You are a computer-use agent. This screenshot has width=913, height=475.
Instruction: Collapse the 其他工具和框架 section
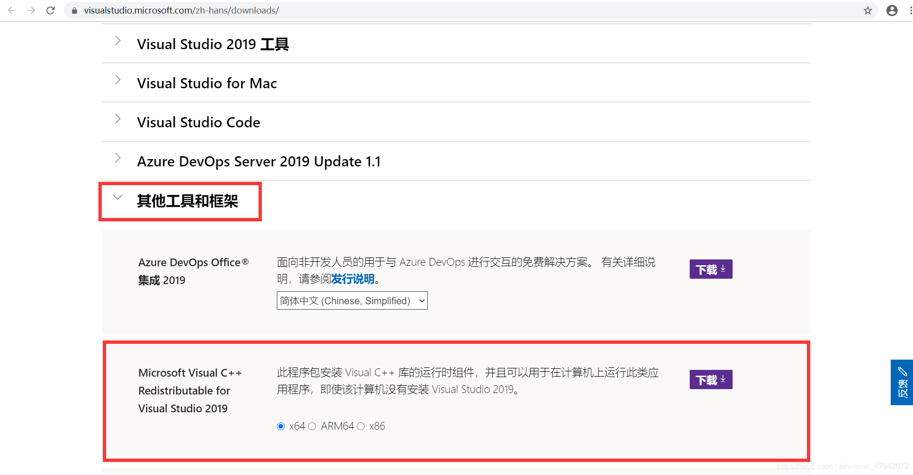(180, 201)
